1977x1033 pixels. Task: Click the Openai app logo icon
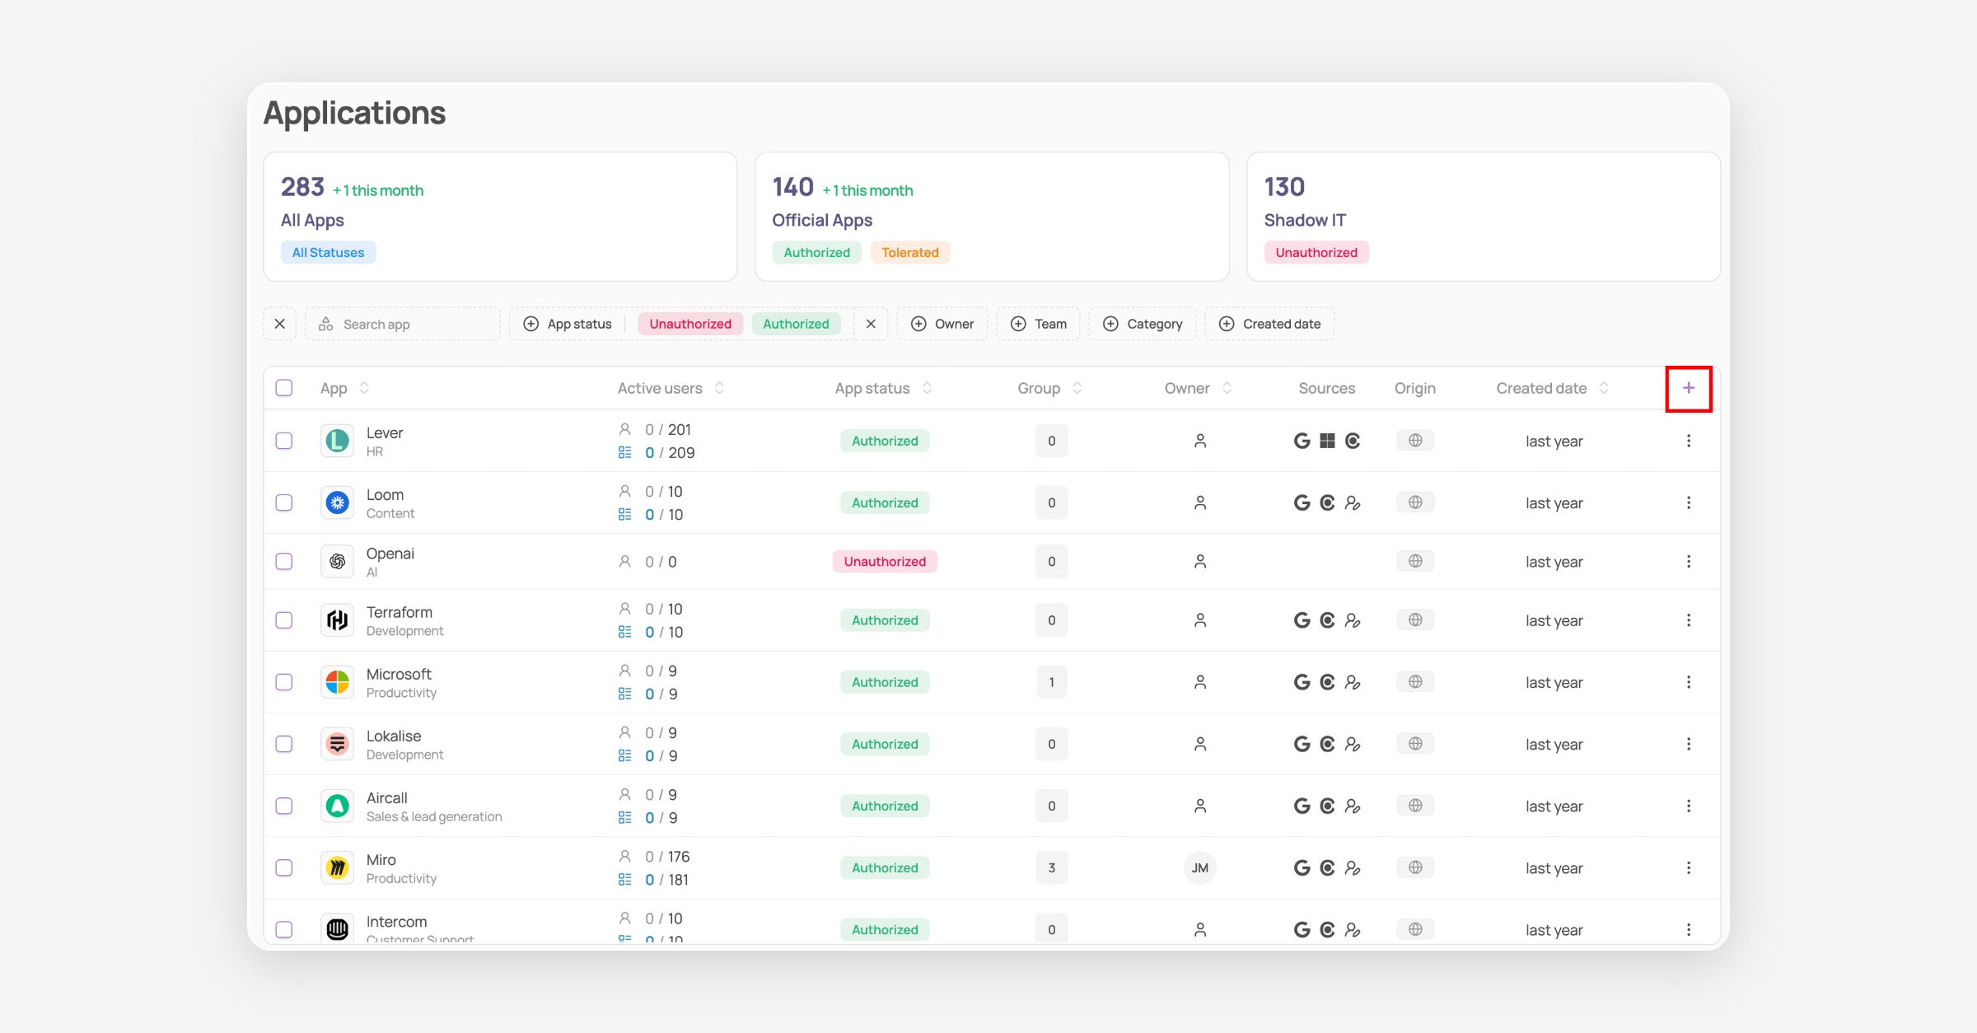[337, 562]
